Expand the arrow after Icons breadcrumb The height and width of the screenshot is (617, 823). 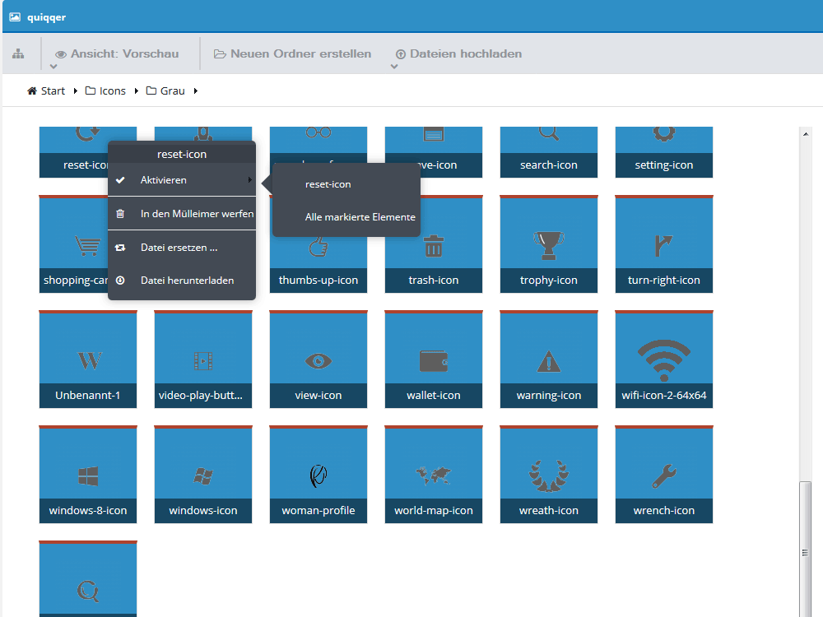(x=137, y=90)
